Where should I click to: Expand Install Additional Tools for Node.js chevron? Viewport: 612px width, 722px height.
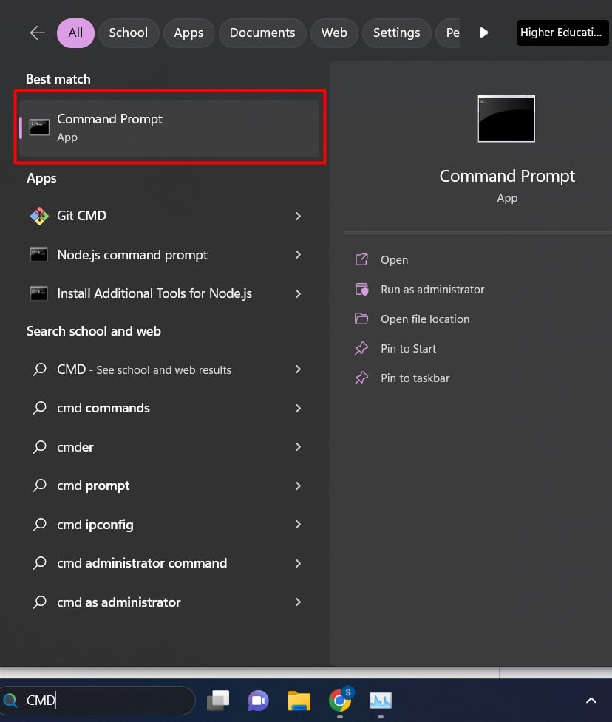point(298,293)
